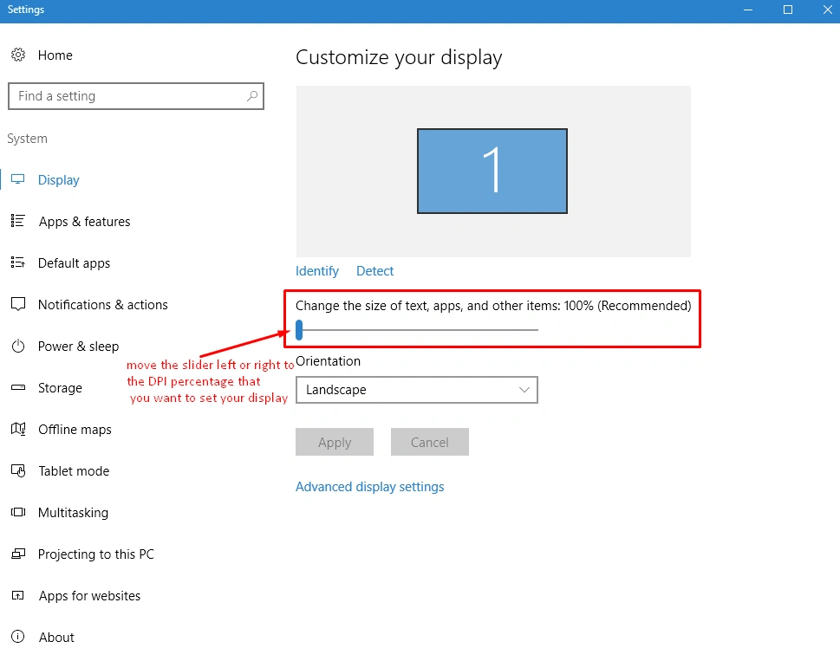Open the About page
The image size is (840, 648).
[56, 638]
